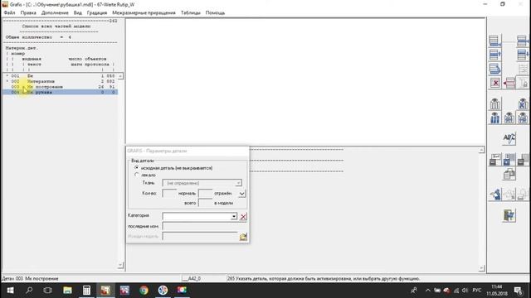The height and width of the screenshot is (298, 531).
Task: Open the Помощь menu
Action: coord(215,13)
